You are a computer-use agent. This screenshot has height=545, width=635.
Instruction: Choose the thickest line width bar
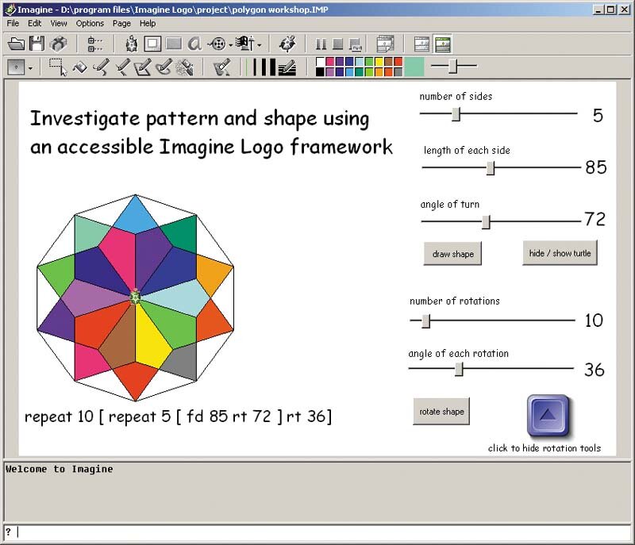(x=272, y=67)
